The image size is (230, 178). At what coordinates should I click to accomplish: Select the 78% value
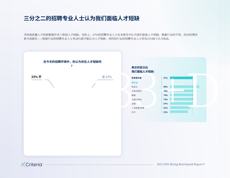pos(165,91)
